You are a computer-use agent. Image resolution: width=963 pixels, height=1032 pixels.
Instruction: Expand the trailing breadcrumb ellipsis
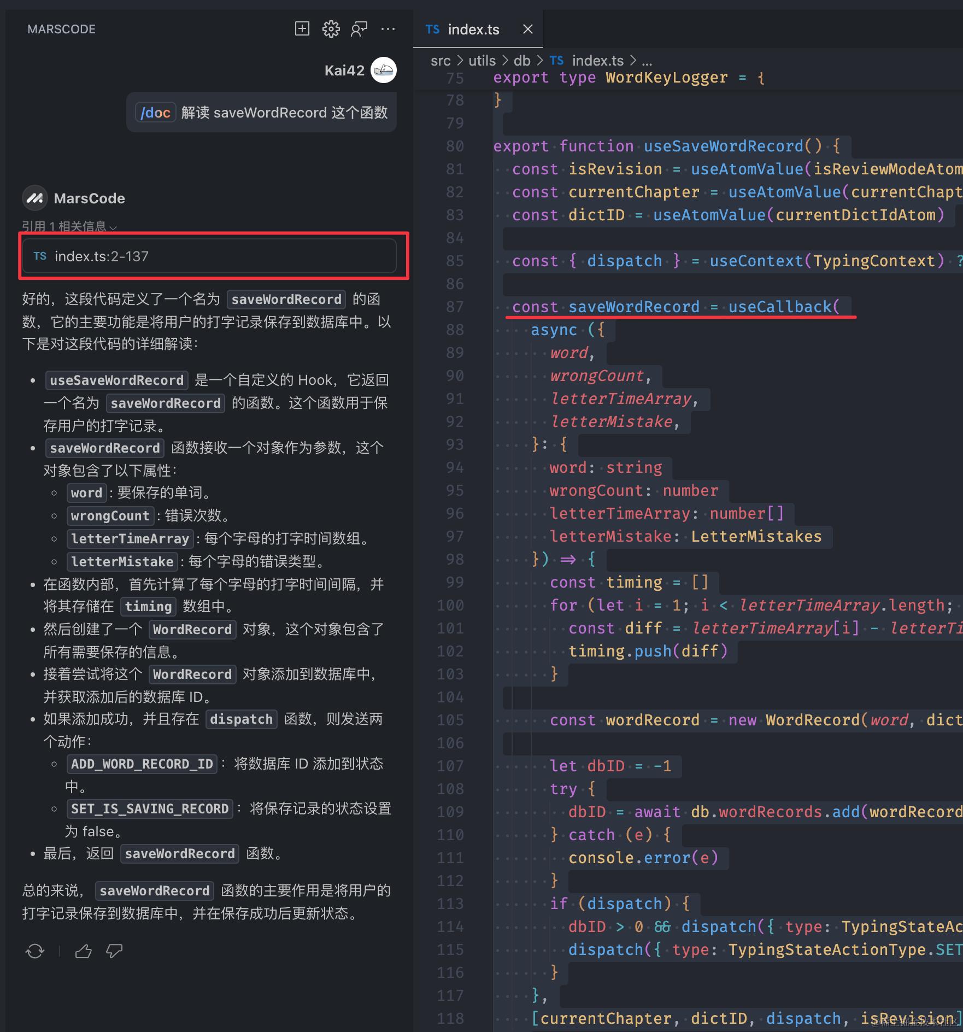point(648,60)
